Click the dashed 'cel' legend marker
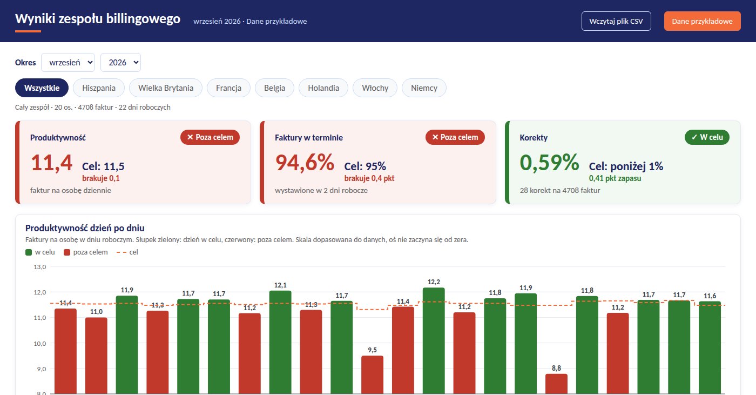The image size is (756, 395). (x=121, y=252)
